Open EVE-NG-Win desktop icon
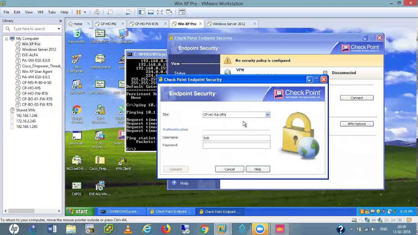This screenshot has width=418, height=235. (x=100, y=189)
